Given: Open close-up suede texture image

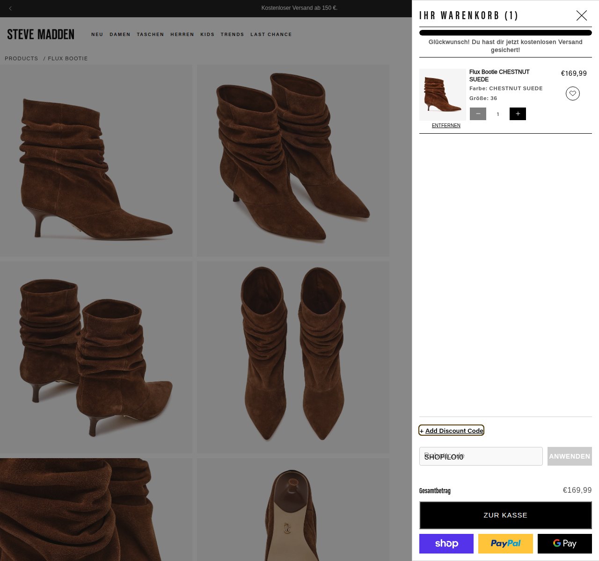Looking at the screenshot, I should (x=96, y=510).
